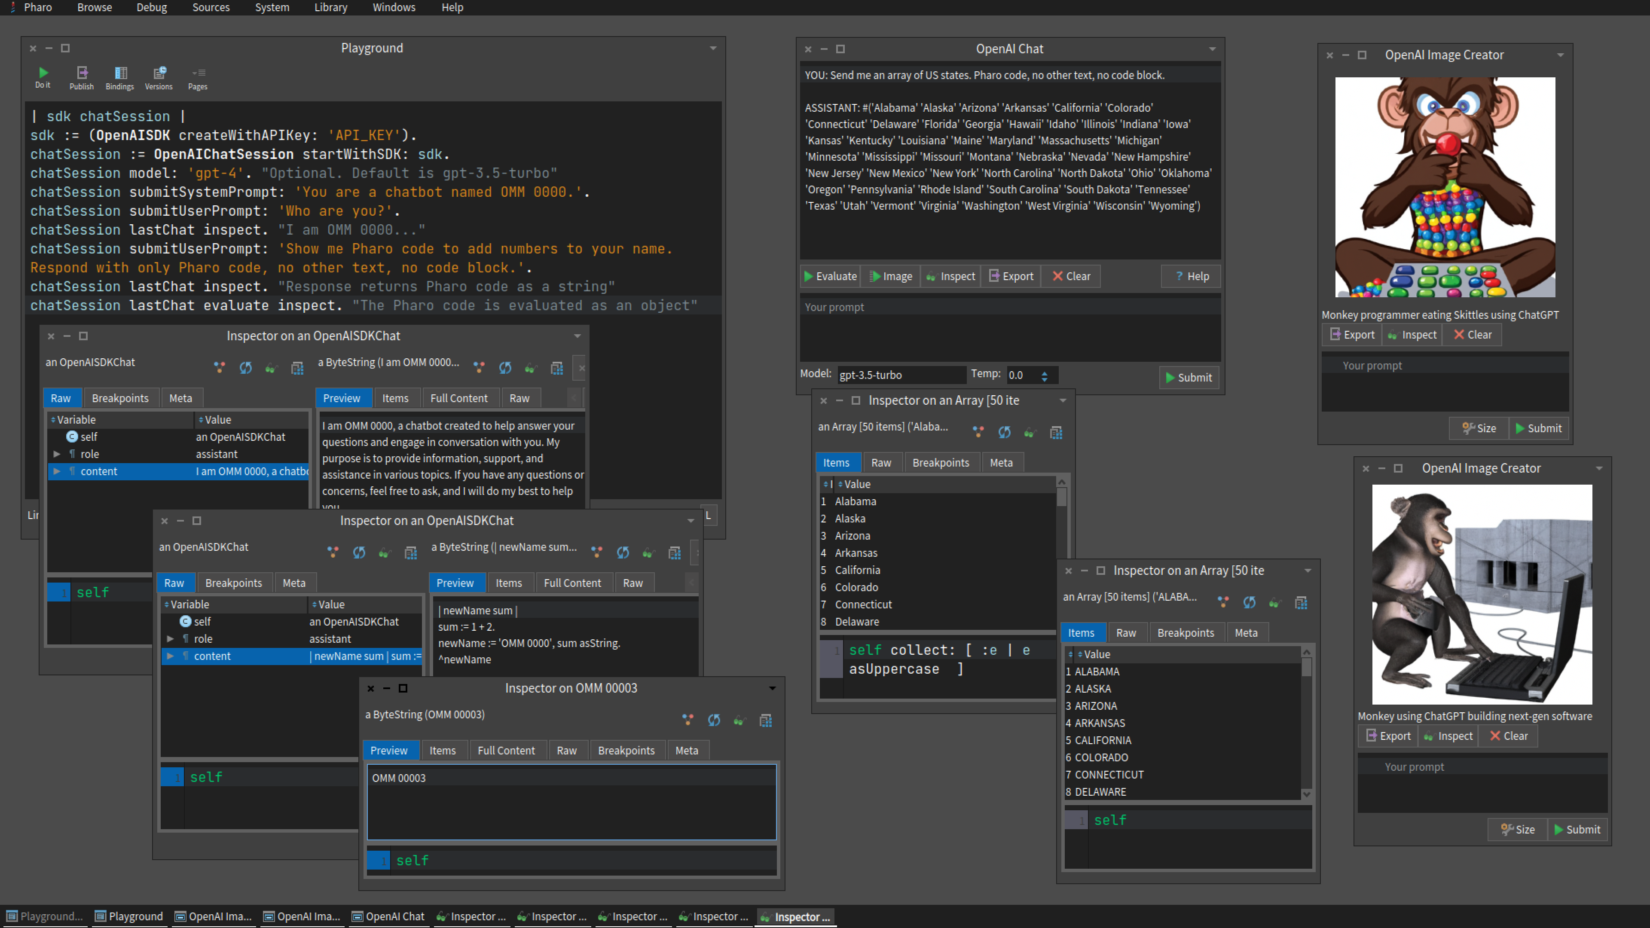Open the OpenAI Chat window menu arrow
1650x928 pixels.
click(x=1212, y=49)
